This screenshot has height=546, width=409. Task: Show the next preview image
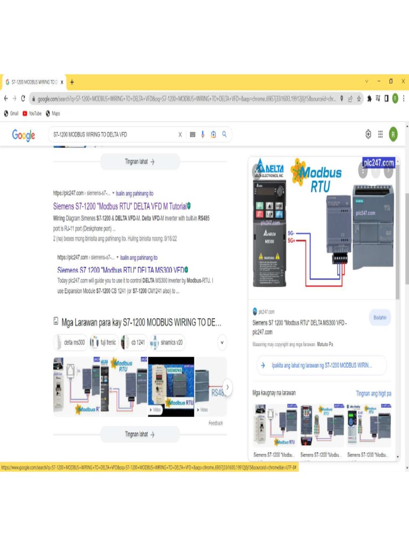[x=388, y=171]
